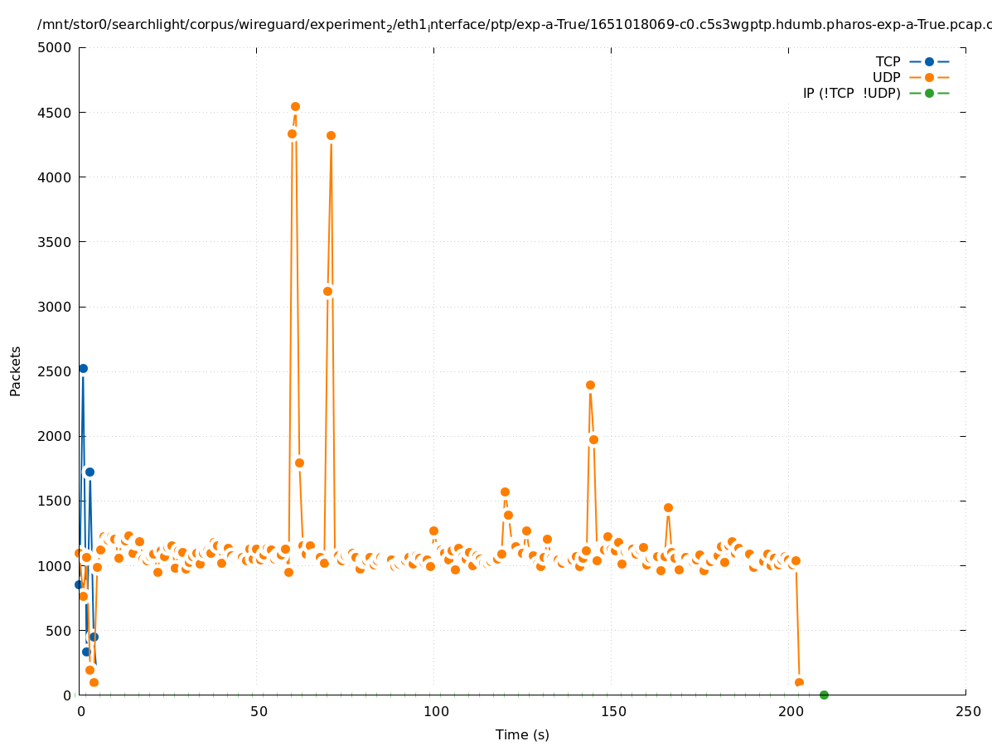The height and width of the screenshot is (746, 992).
Task: Select the TCP legend label
Action: click(x=888, y=61)
